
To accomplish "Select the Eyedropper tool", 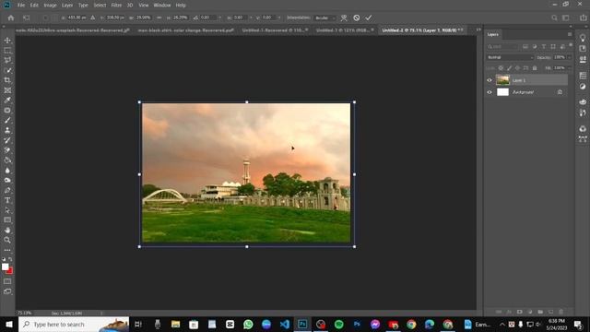I will 7,101.
